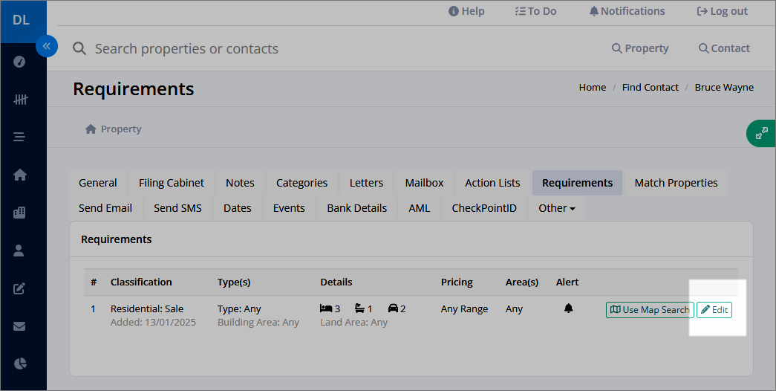776x391 pixels.
Task: Open the dashboard gauge icon in sidebar
Action: (19, 62)
